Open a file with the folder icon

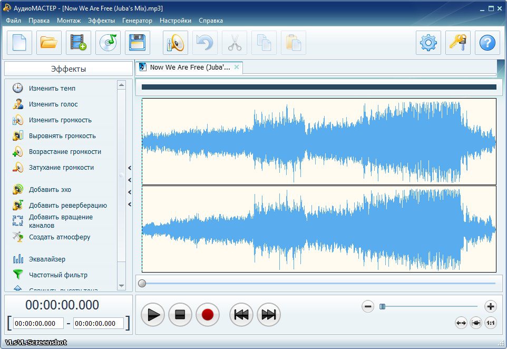click(x=49, y=43)
